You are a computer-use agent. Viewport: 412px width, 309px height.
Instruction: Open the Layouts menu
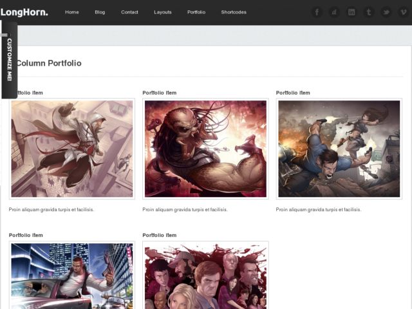coord(163,12)
